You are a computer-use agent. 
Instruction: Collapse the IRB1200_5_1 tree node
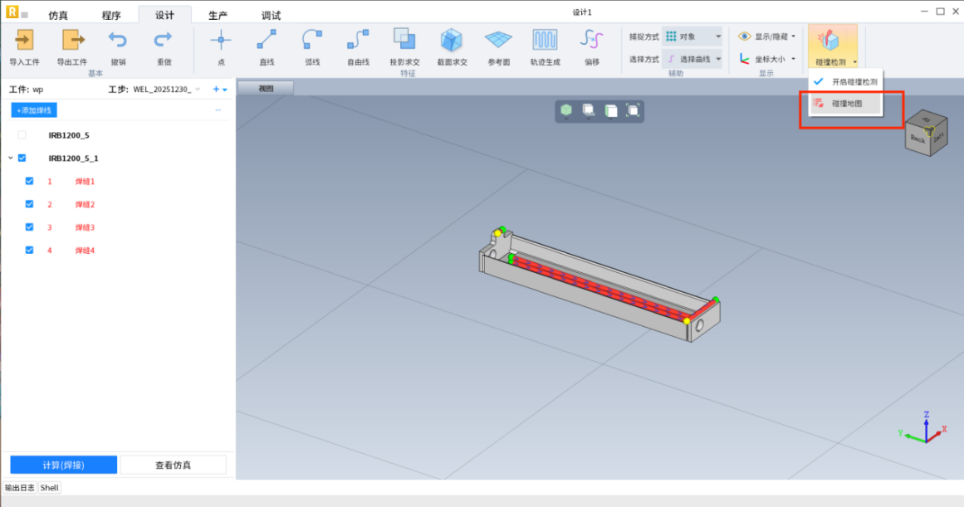pos(10,158)
